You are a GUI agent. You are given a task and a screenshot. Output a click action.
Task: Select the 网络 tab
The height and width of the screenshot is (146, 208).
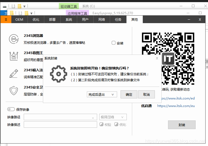(102, 19)
